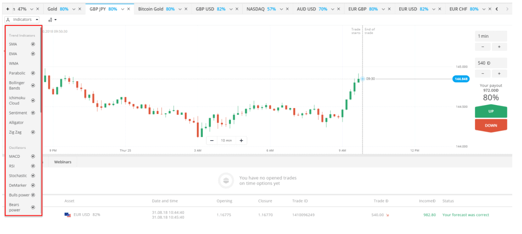Open Stochastic oscillator settings icon

(x=33, y=175)
